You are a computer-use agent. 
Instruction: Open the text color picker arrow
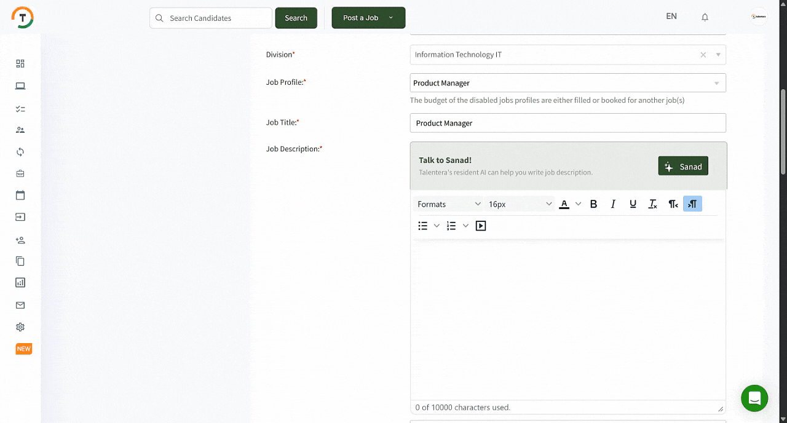578,204
